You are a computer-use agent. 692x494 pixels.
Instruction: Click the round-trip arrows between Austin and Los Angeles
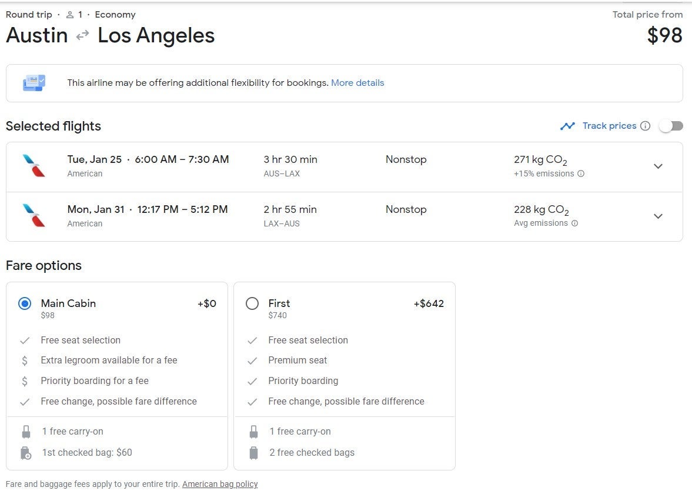(x=82, y=35)
